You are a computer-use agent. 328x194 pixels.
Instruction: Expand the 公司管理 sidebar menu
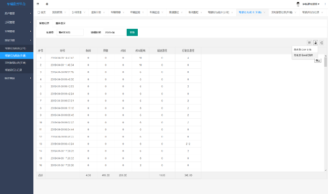(17, 22)
